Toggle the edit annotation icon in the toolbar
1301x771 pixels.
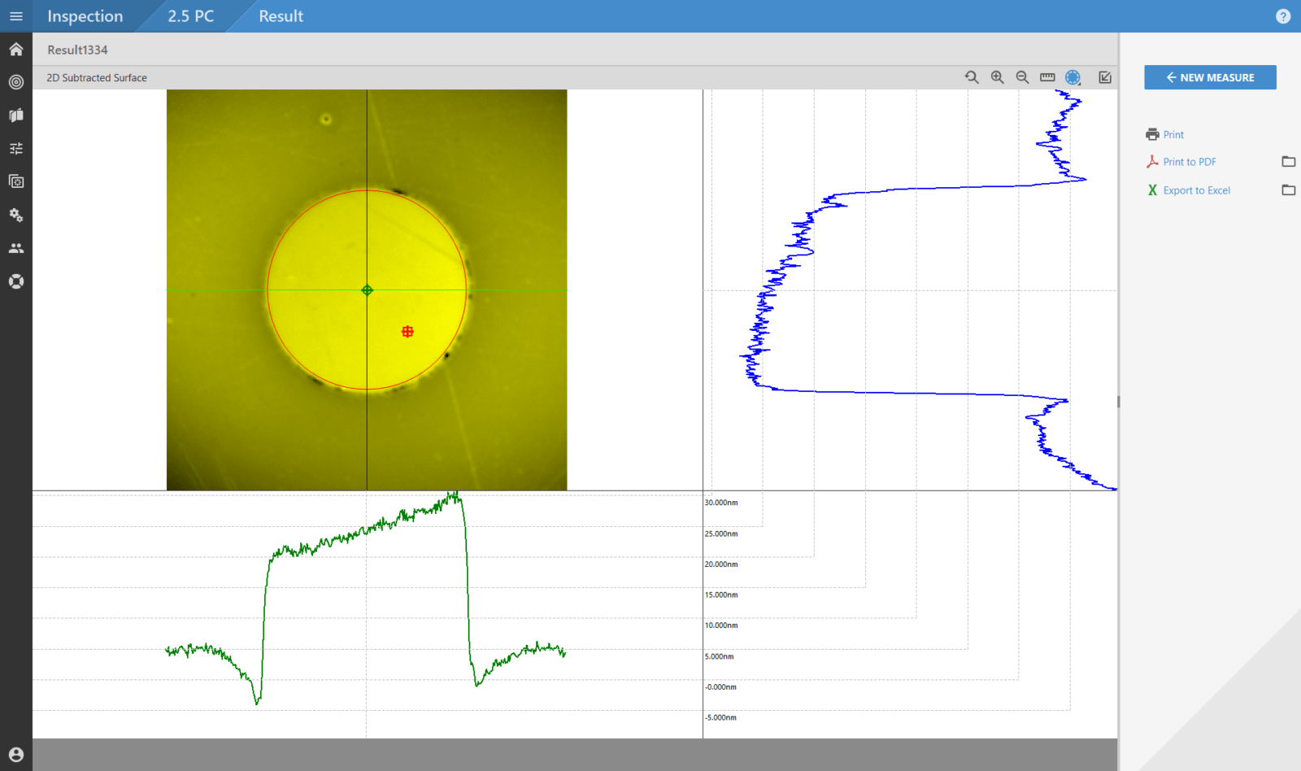1106,77
